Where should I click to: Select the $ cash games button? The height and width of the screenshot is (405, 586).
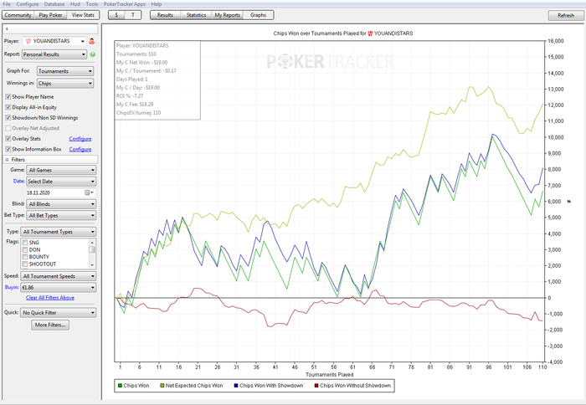(x=116, y=15)
